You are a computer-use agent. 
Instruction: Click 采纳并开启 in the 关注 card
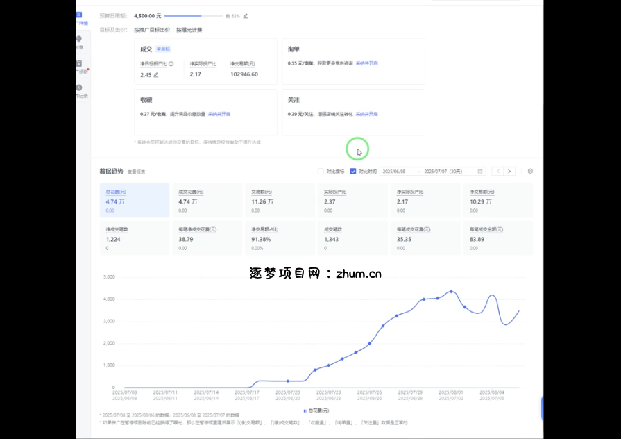(367, 113)
